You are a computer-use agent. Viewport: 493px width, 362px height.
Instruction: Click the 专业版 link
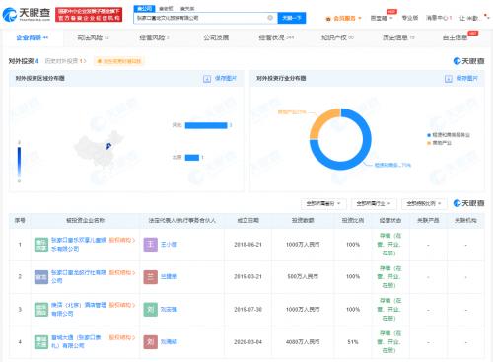[x=410, y=18]
